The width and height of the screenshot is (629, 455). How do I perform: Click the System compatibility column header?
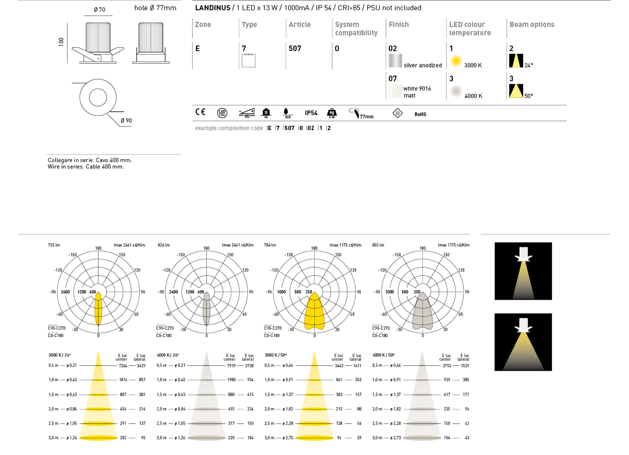[x=356, y=29]
